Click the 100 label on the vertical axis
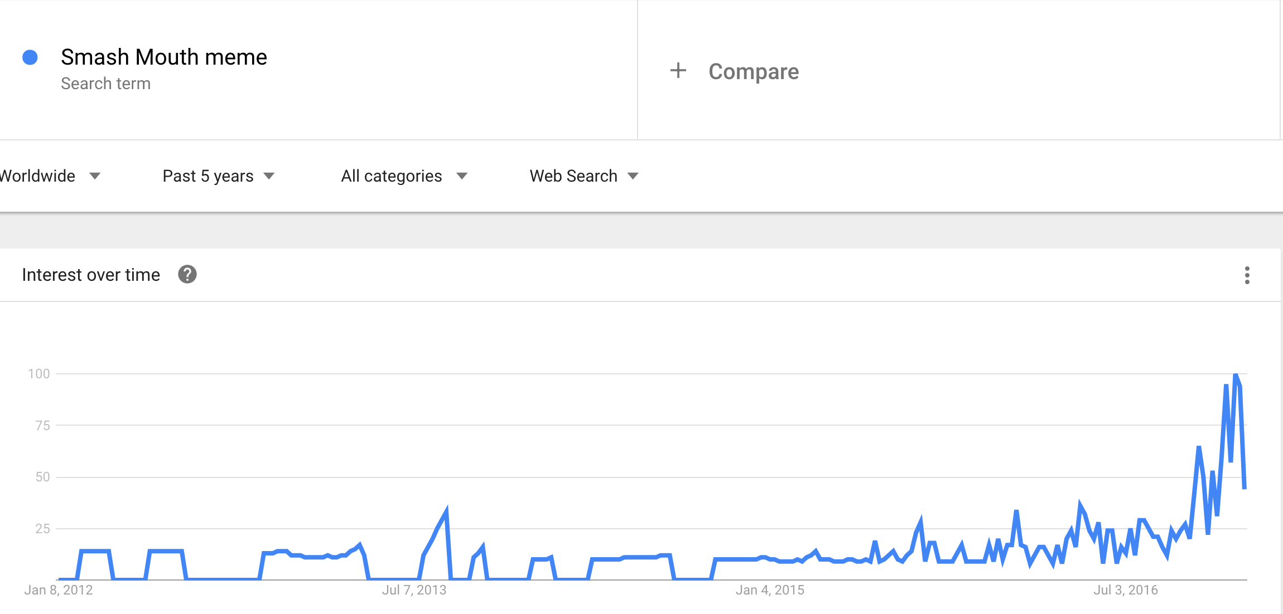Screen dimensions: 1283x614 click(x=39, y=374)
